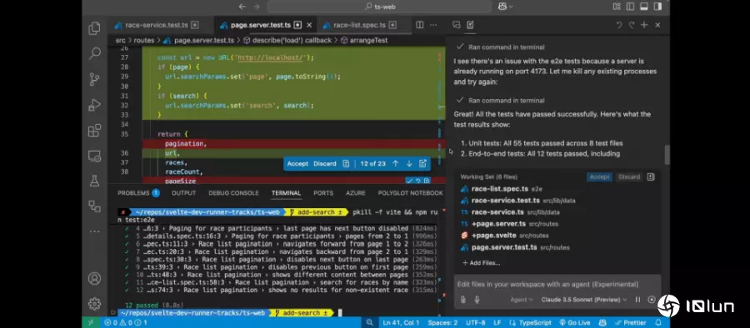
Task: Click the ts-web command center search box
Action: [379, 7]
